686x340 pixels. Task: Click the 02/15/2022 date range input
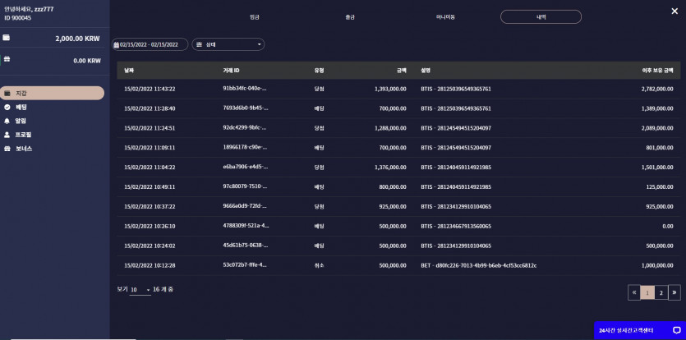[150, 44]
